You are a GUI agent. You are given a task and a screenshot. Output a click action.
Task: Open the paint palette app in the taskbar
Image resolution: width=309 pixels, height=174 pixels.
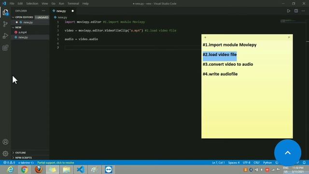[x=95, y=170]
